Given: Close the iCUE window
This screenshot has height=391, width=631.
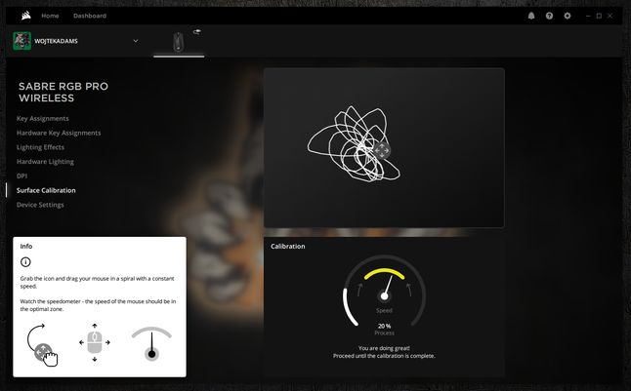Looking at the screenshot, I should (610, 16).
